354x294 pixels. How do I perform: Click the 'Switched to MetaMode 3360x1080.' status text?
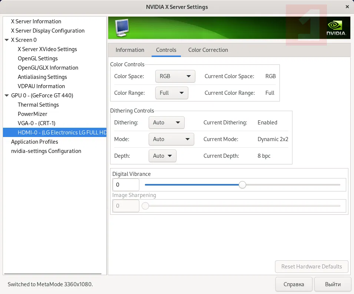click(x=50, y=284)
